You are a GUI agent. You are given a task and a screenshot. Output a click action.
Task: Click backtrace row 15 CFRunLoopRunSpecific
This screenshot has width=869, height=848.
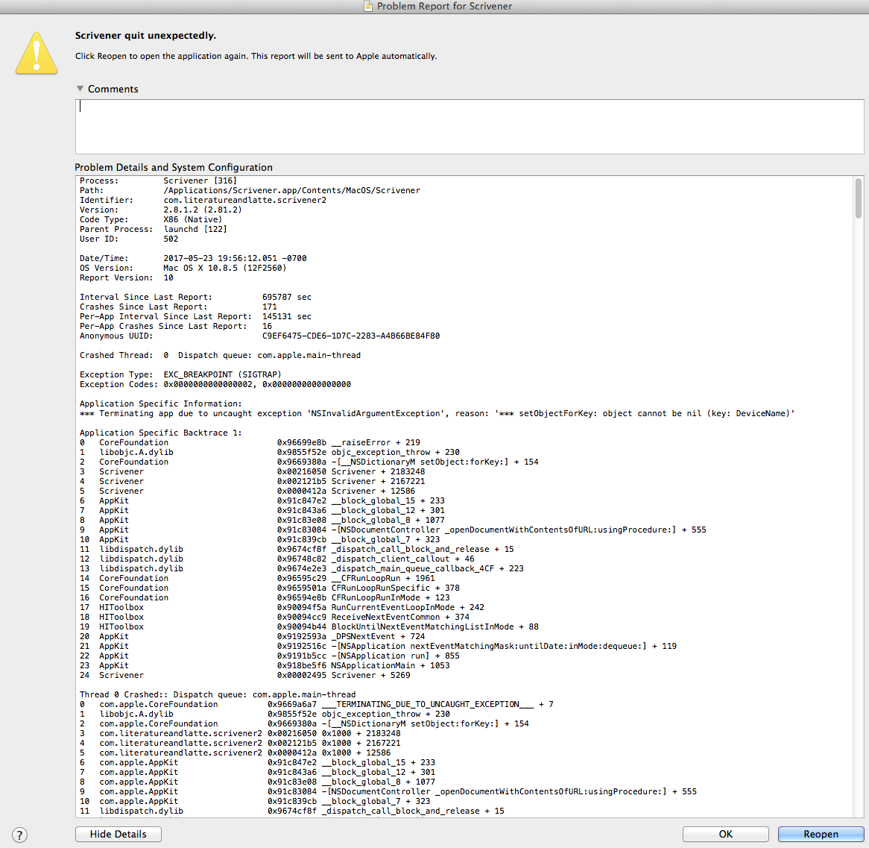click(x=269, y=588)
